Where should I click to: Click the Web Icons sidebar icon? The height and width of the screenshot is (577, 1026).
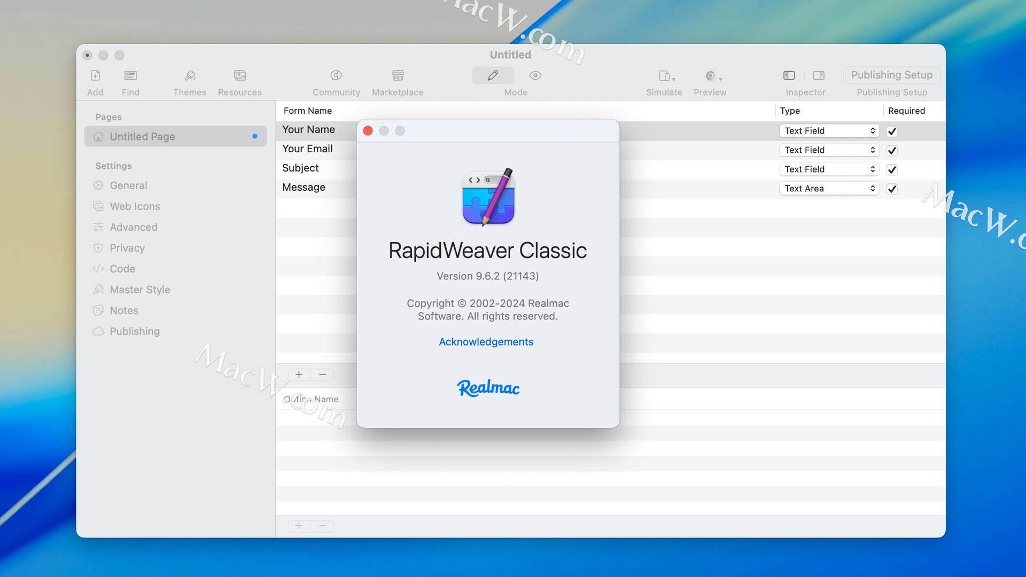pyautogui.click(x=98, y=206)
